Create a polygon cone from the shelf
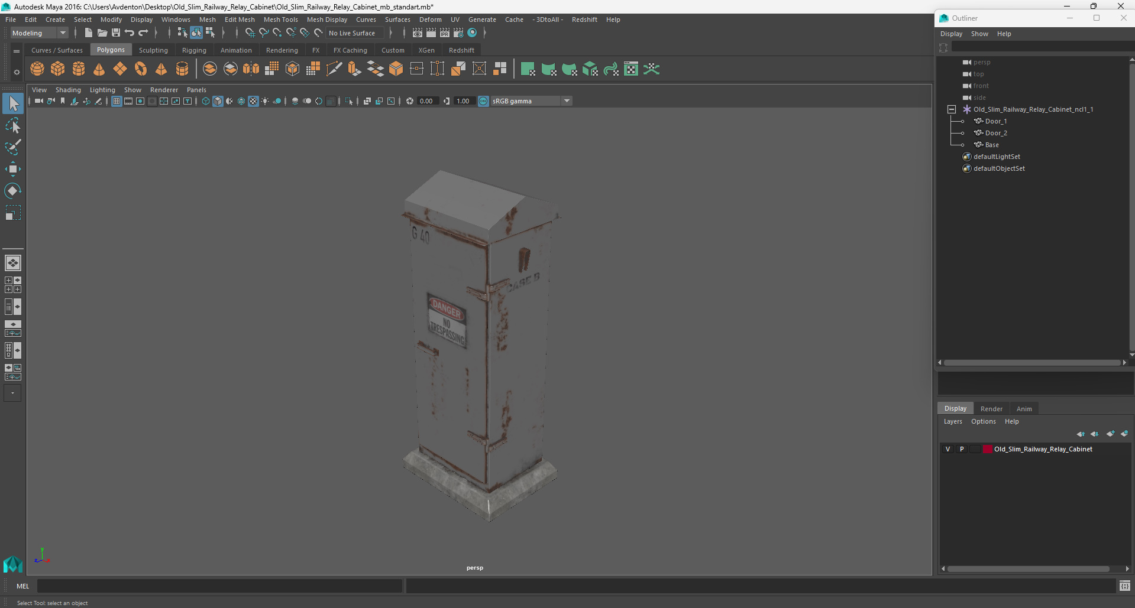The image size is (1135, 608). (x=99, y=69)
